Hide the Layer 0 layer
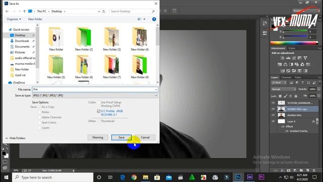This screenshot has height=182, width=323. pyautogui.click(x=273, y=121)
